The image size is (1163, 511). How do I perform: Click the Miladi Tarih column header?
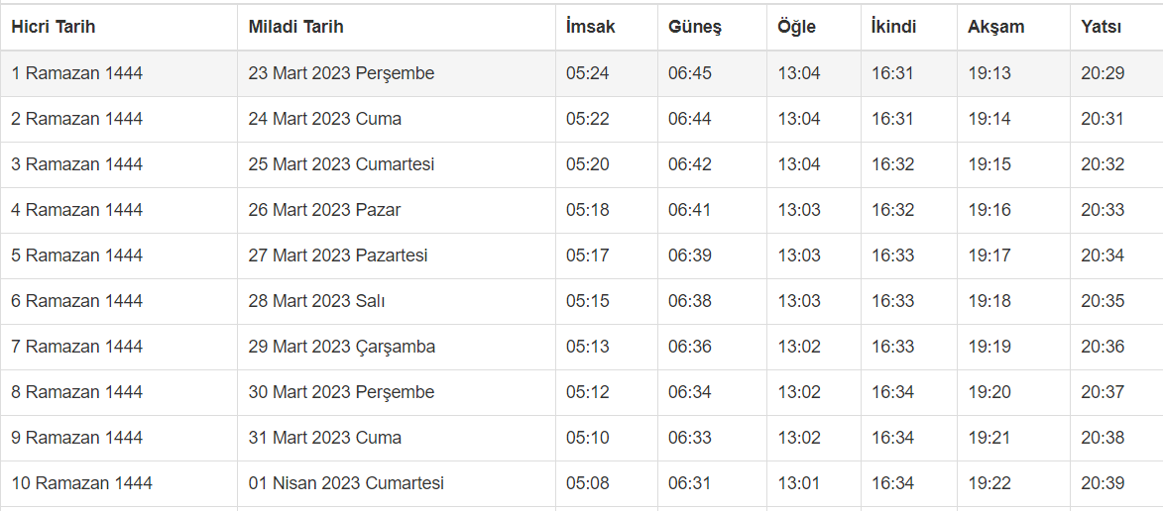[x=295, y=27]
